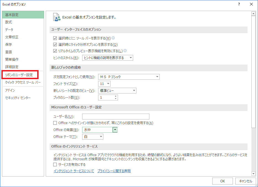The image size is (258, 187).
Task: Select 言語 category
Action: pos(23,52)
